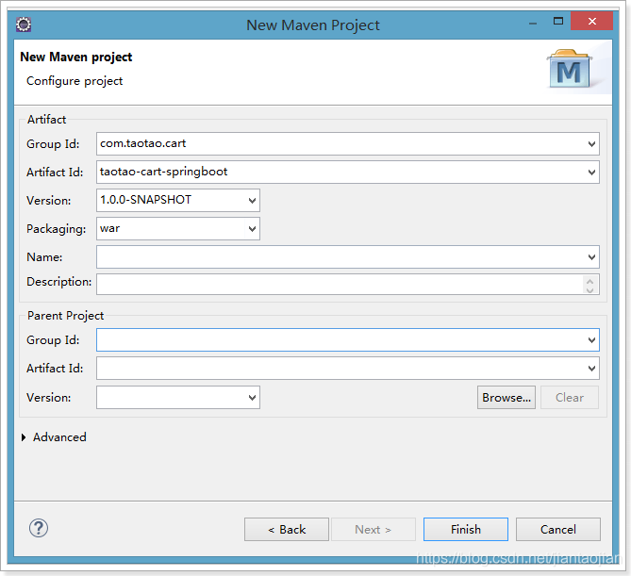Image resolution: width=631 pixels, height=576 pixels.
Task: Open the Artifact Version 1.0.0-SNAPSHOT dropdown arrow
Action: coord(252,200)
